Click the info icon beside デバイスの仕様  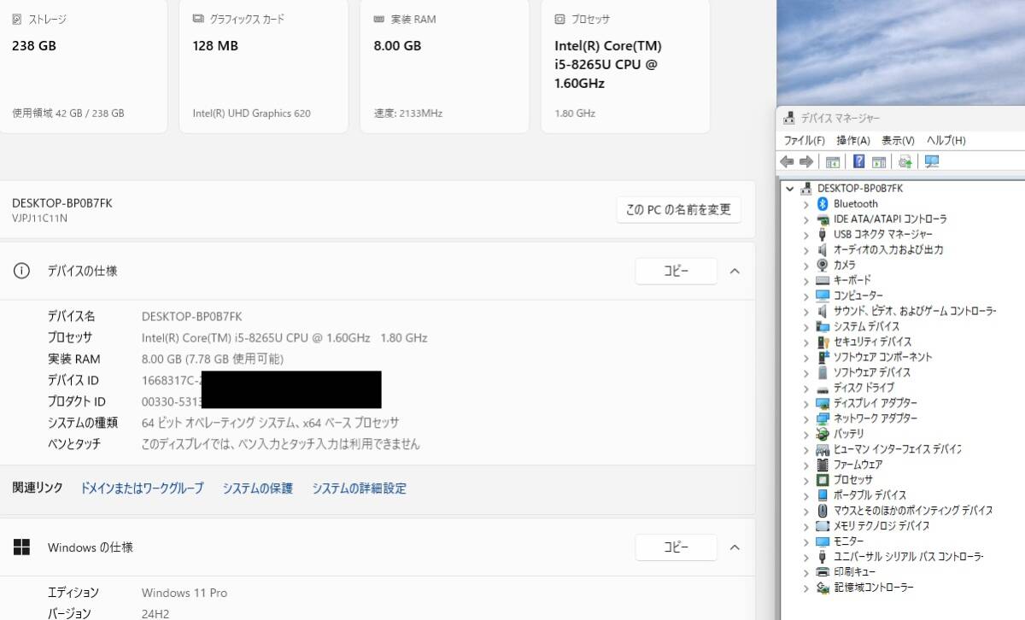tap(21, 271)
